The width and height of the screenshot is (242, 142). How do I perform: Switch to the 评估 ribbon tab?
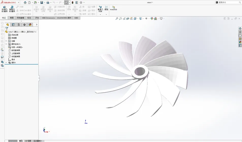(x=37, y=18)
